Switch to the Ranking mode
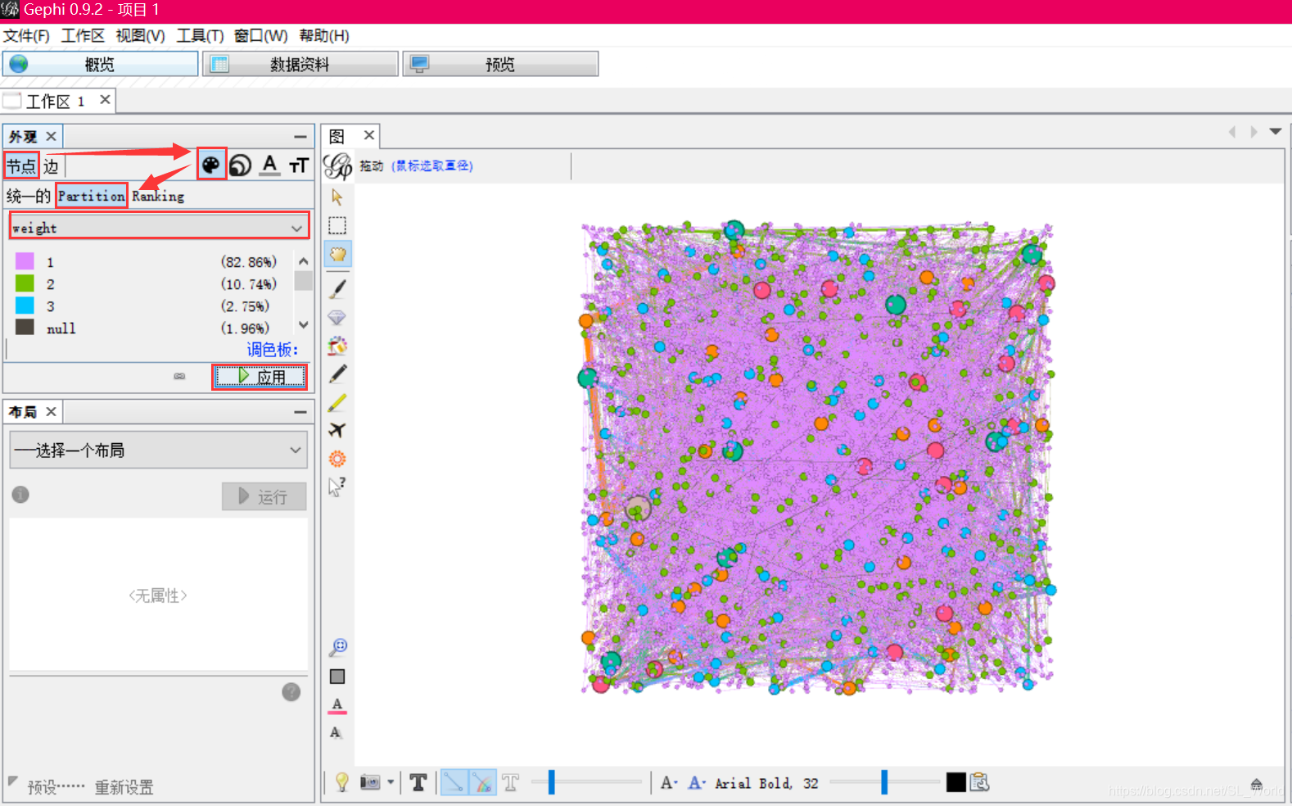The height and width of the screenshot is (806, 1292). coord(158,196)
